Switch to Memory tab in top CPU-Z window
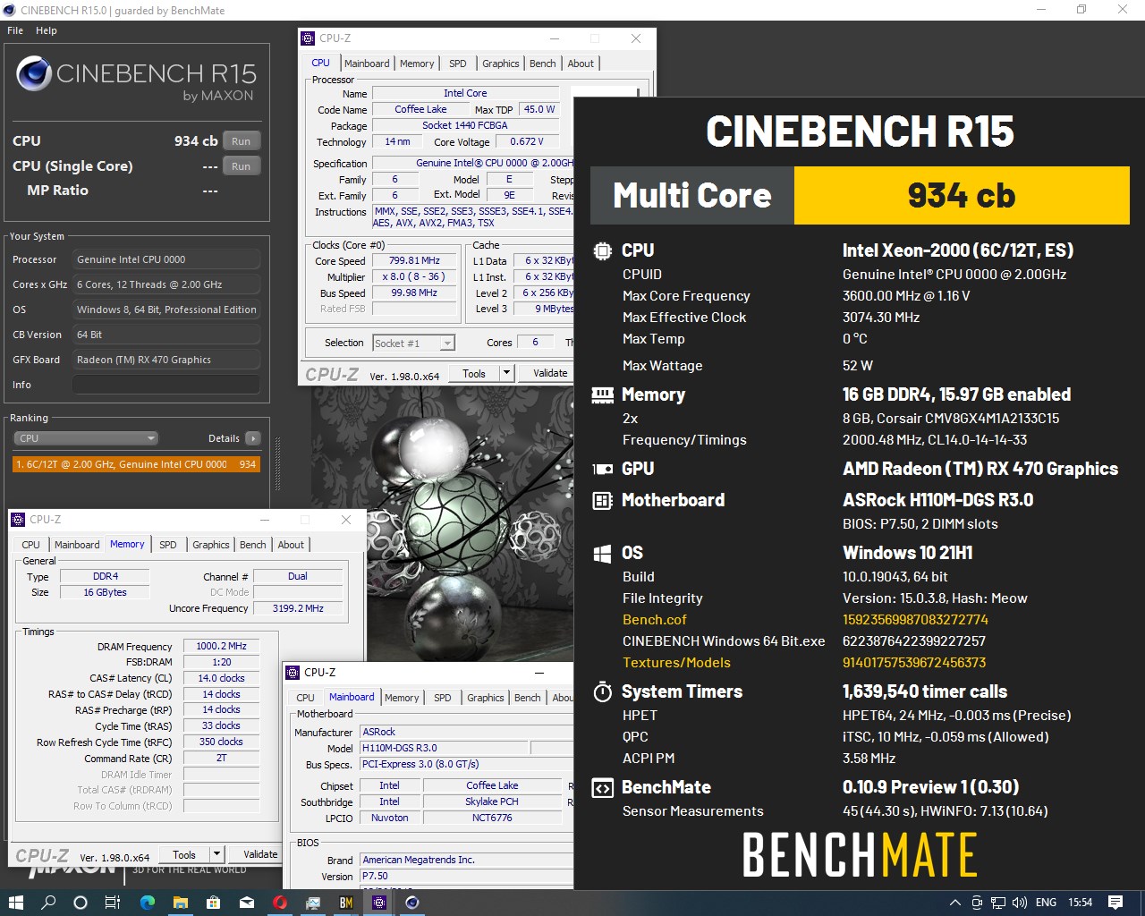 [417, 64]
